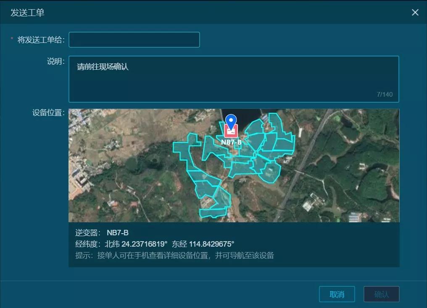Click the 说明 label
The image size is (427, 308).
click(x=55, y=61)
